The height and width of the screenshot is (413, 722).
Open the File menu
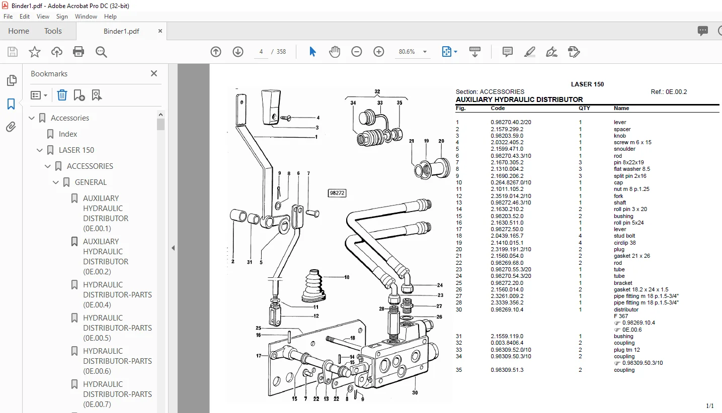pyautogui.click(x=8, y=16)
